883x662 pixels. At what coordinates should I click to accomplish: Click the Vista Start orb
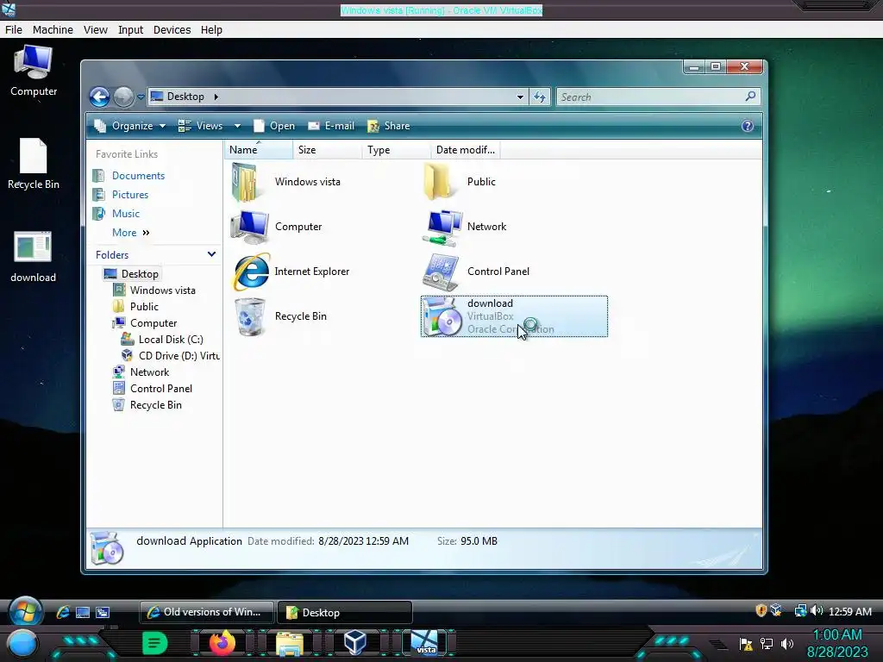point(25,613)
